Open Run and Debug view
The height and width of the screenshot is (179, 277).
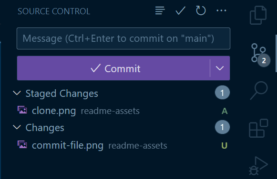(258, 166)
